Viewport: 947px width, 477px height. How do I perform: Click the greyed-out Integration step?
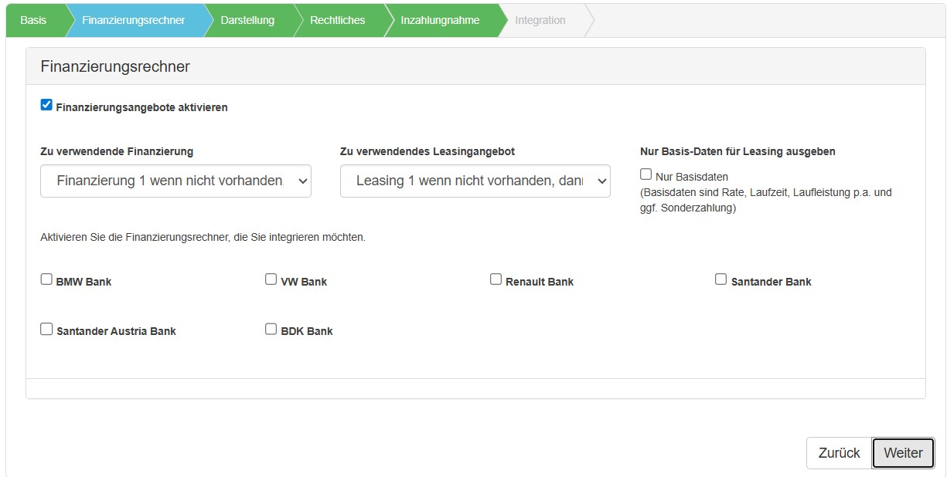[540, 20]
